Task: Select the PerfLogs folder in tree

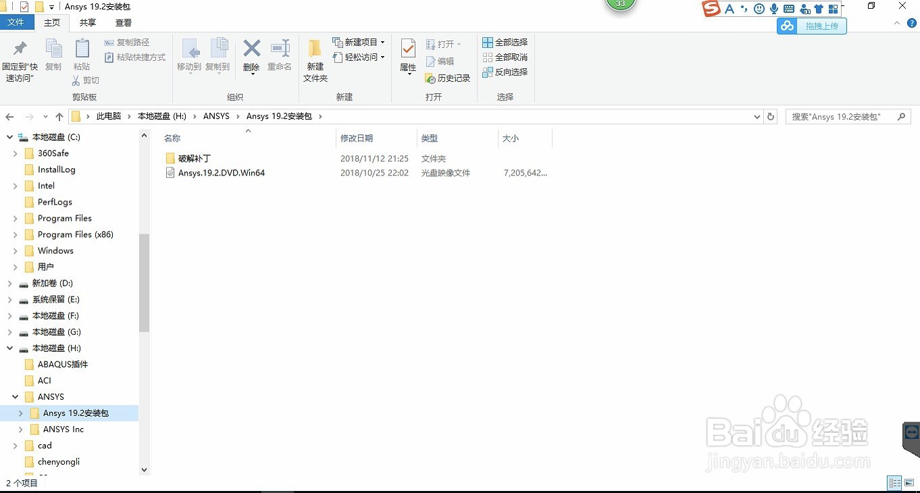Action: point(55,202)
